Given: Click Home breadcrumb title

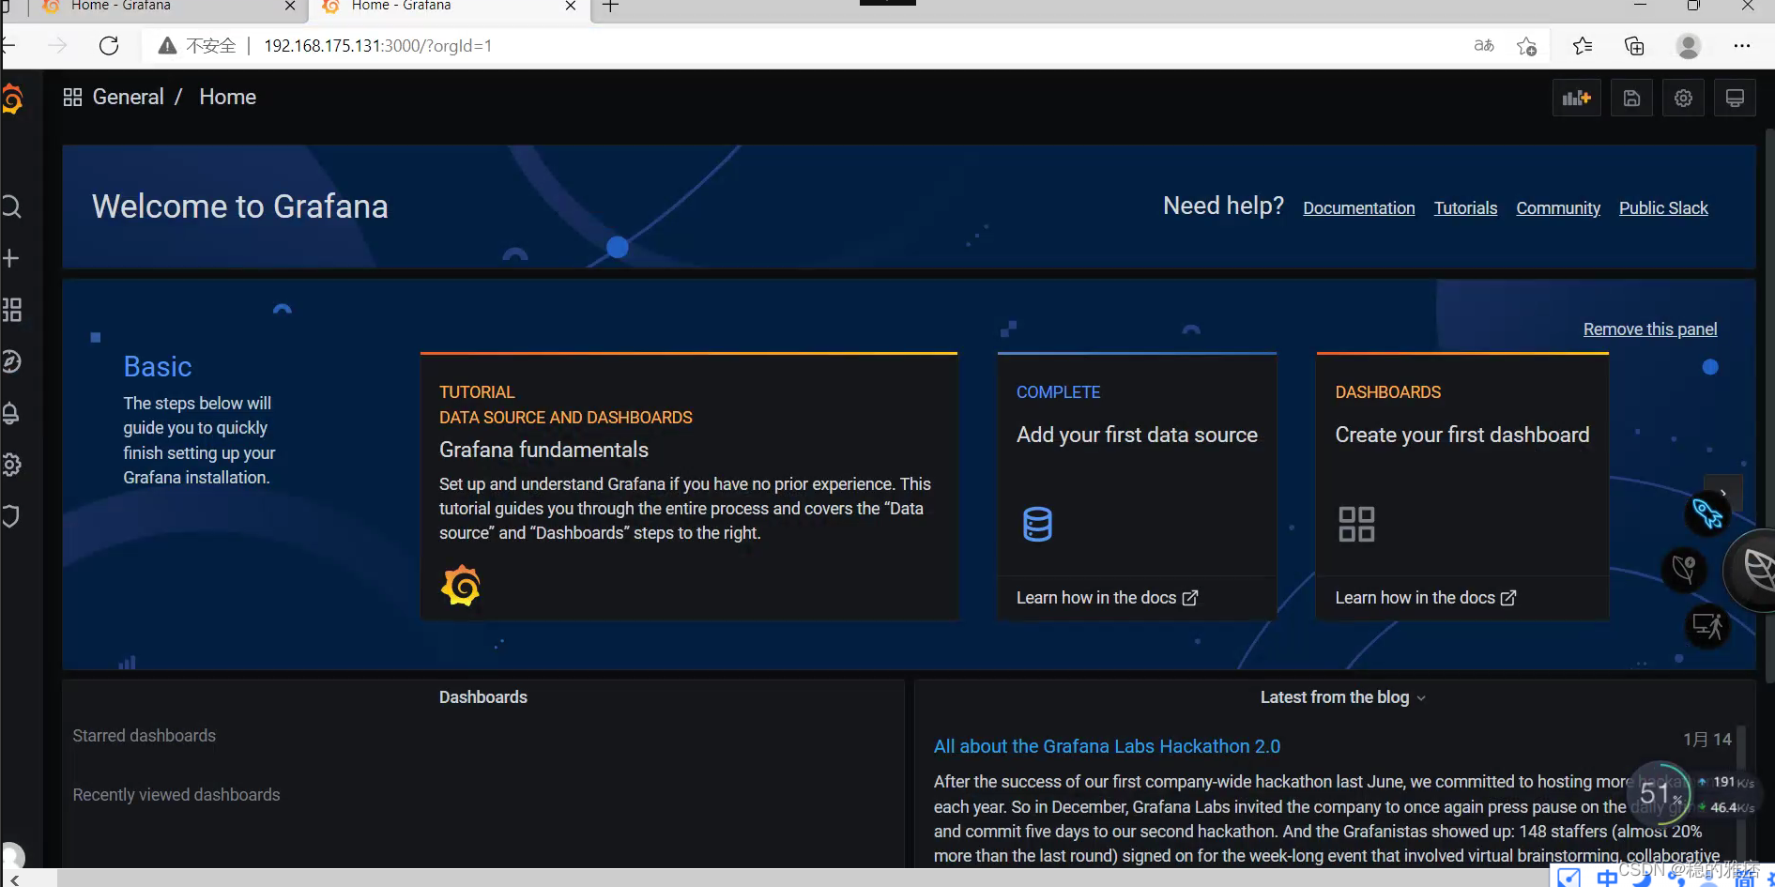Looking at the screenshot, I should tap(227, 98).
